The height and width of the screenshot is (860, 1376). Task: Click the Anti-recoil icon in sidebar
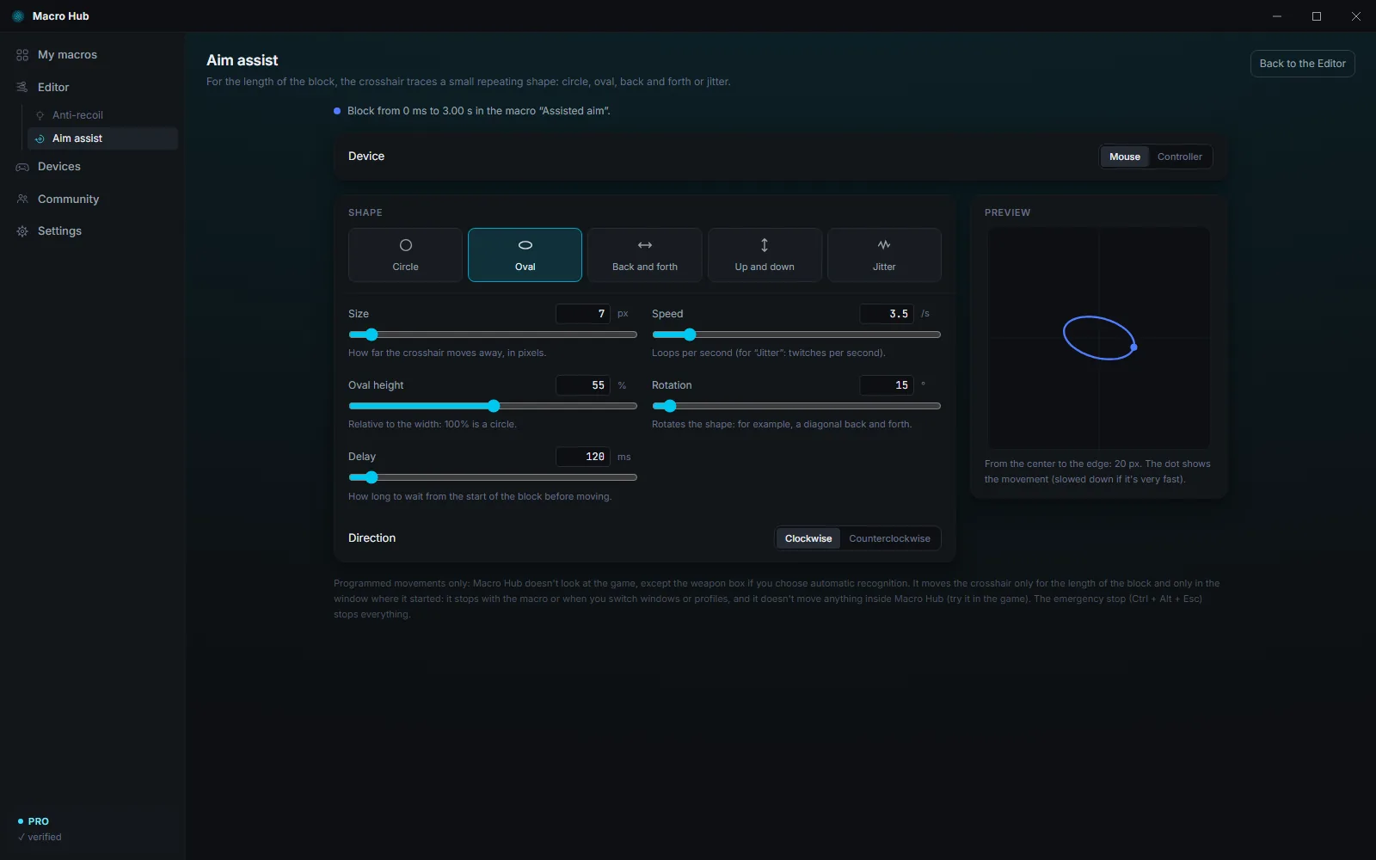click(x=40, y=115)
